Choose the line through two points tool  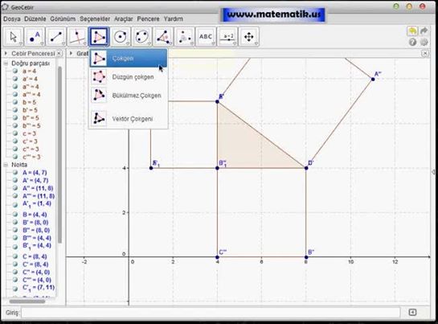(56, 37)
